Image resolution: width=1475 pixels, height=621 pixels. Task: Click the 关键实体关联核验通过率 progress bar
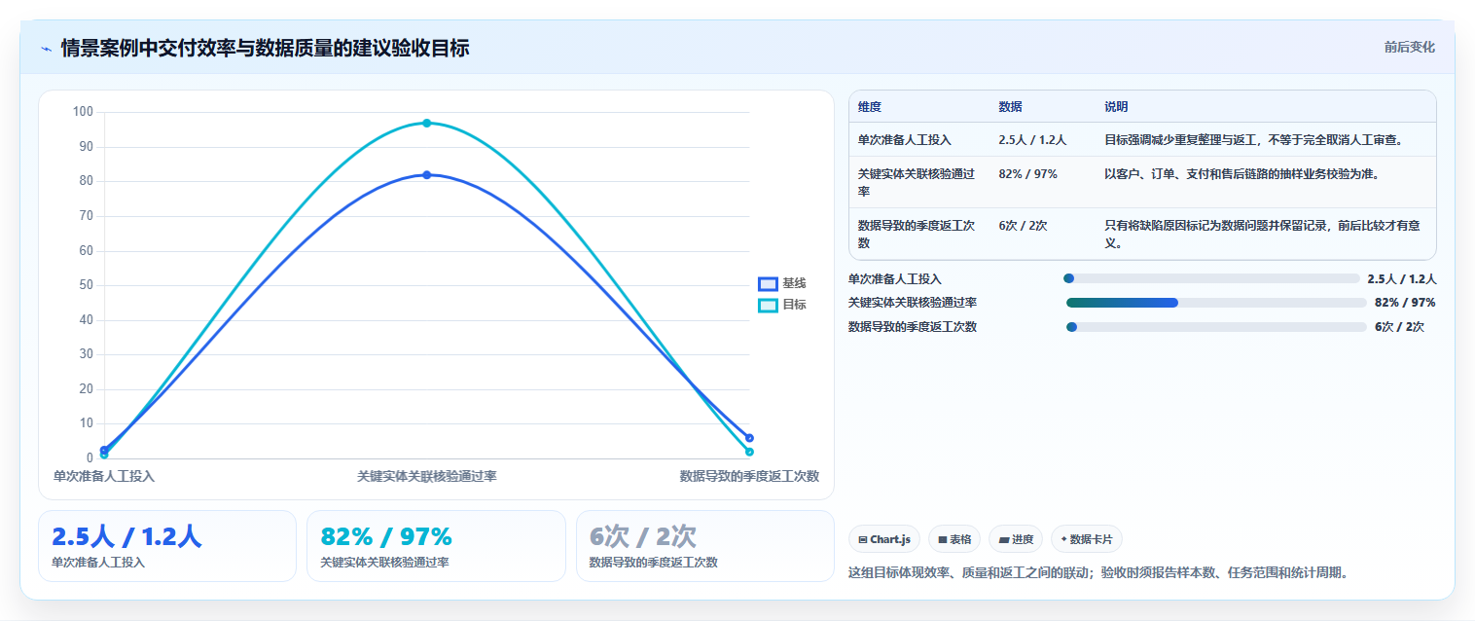(1216, 303)
